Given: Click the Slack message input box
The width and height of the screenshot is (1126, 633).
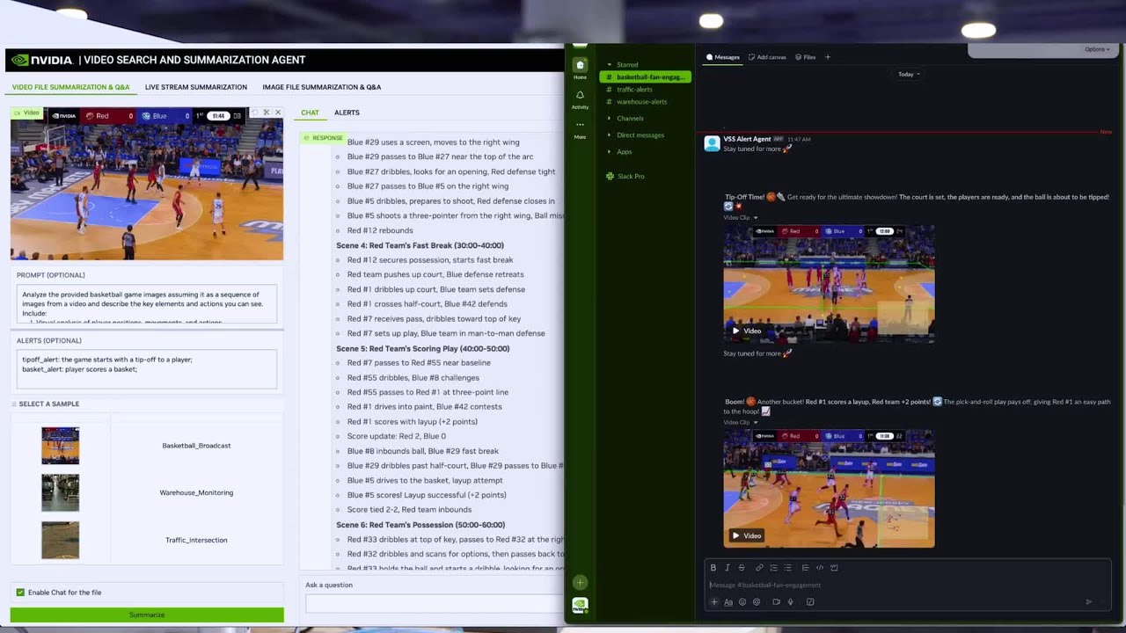Looking at the screenshot, I should click(x=906, y=586).
